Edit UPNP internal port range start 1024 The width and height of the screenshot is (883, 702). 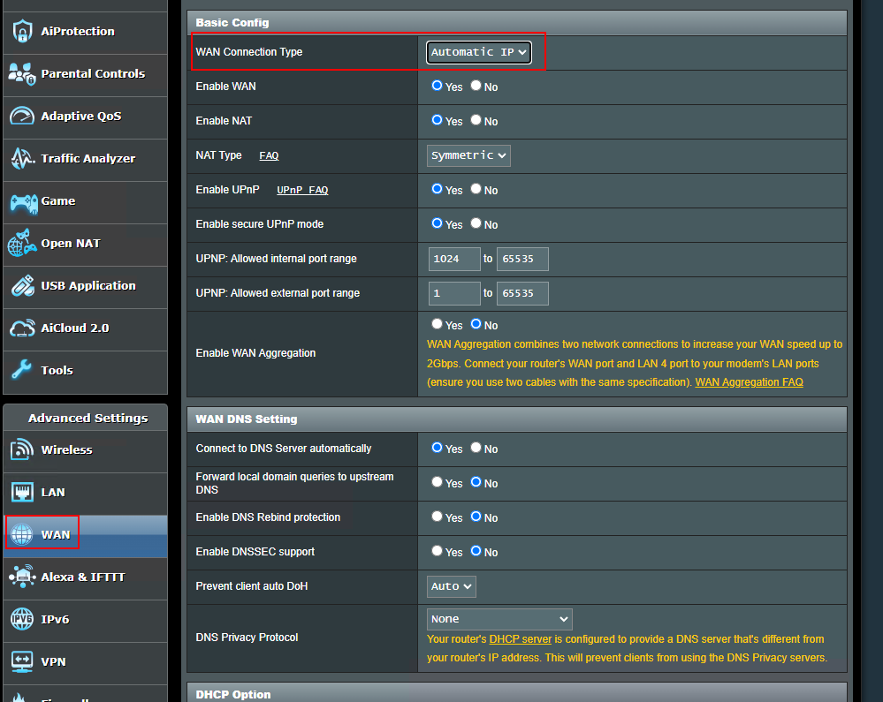coord(454,260)
